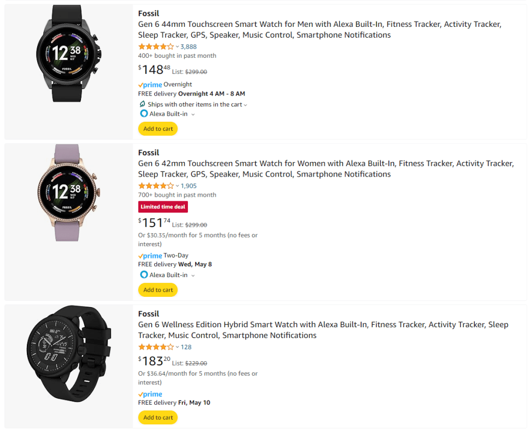The width and height of the screenshot is (528, 432).
Task: Add the 42mm Women's watch to cart
Action: coord(158,290)
